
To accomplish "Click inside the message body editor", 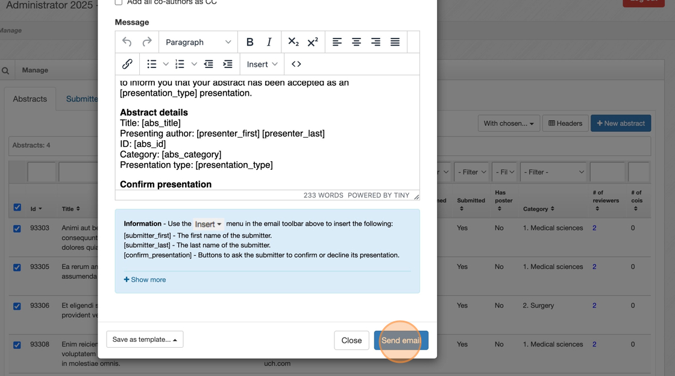I will [x=267, y=132].
